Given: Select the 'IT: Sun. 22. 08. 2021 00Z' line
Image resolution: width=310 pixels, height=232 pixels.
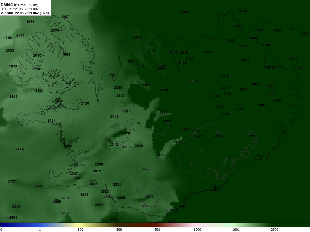Looking at the screenshot, I should click(20, 9).
